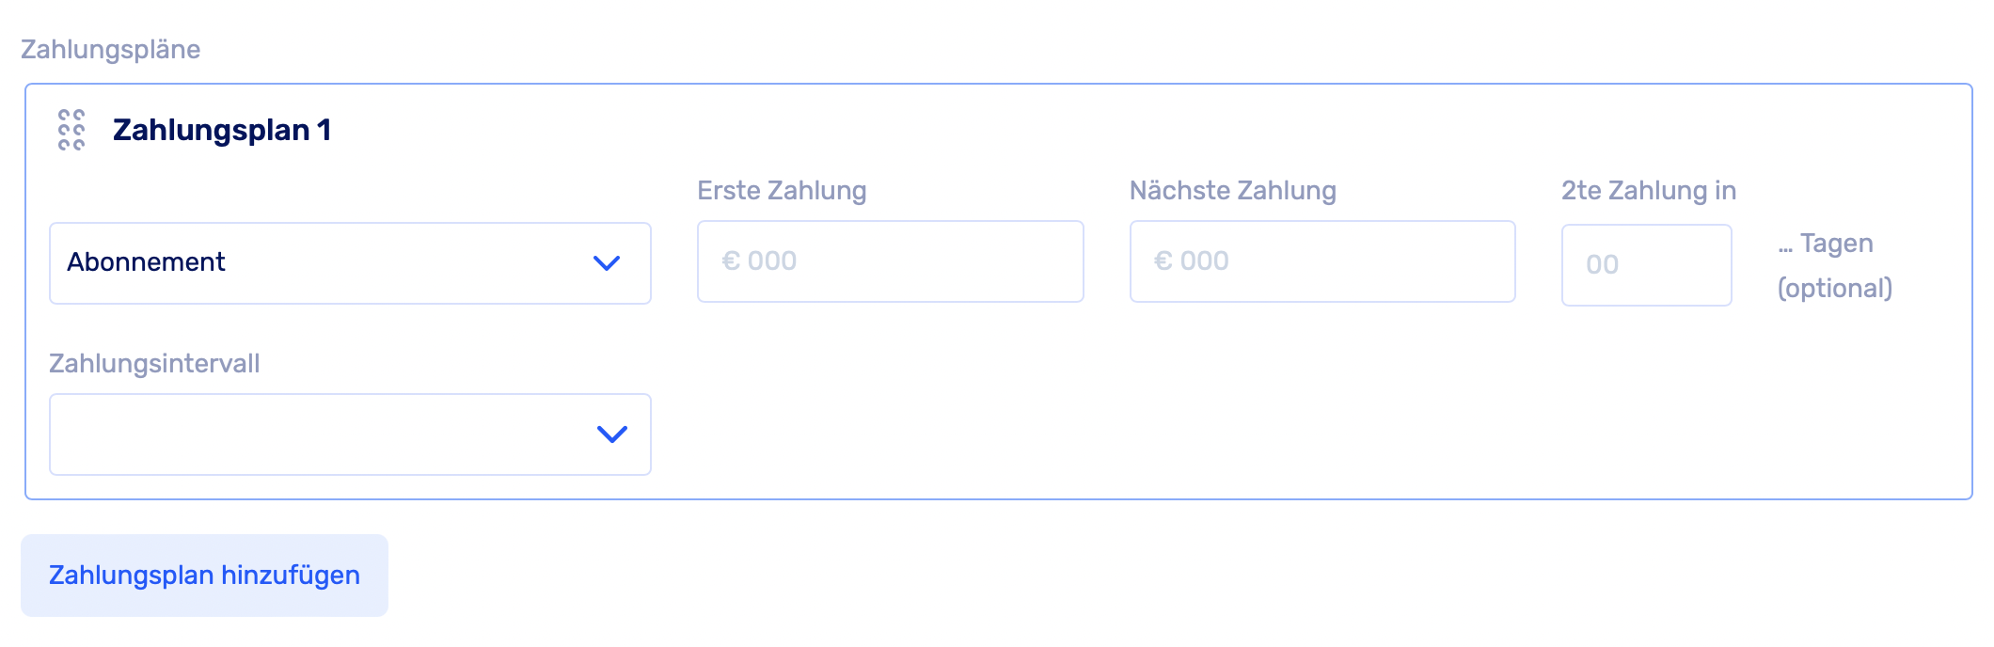Image resolution: width=1994 pixels, height=647 pixels.
Task: Open the Zahlungsintervall dropdown arrow
Action: pyautogui.click(x=612, y=434)
